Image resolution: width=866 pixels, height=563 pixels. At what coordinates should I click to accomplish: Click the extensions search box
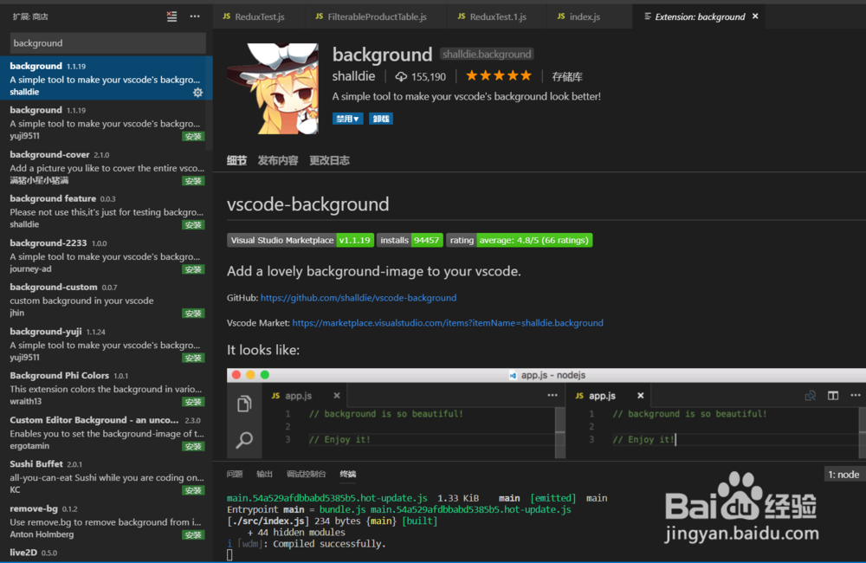tap(107, 43)
